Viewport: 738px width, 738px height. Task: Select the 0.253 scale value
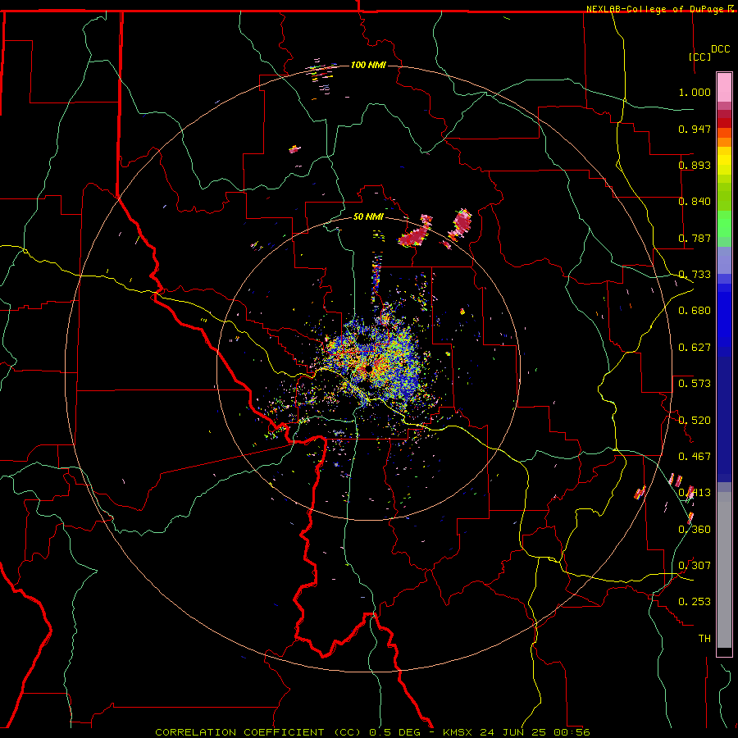pyautogui.click(x=695, y=602)
